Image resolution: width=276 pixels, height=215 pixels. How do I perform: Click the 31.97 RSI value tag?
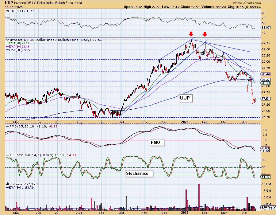click(x=266, y=28)
